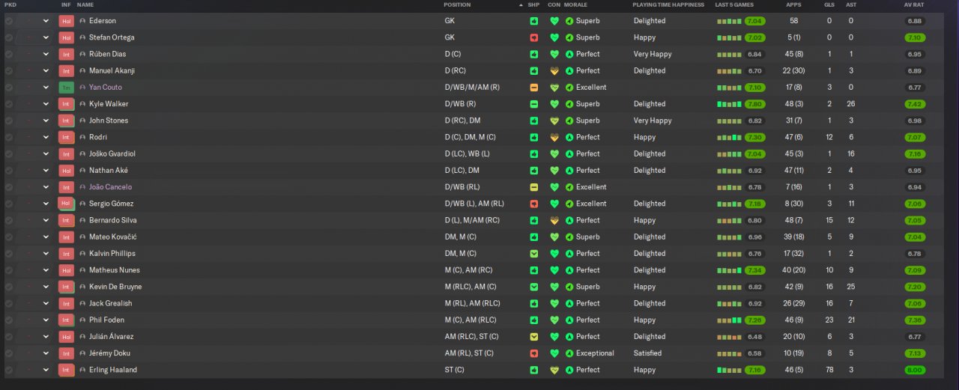The image size is (959, 390).
Task: Click the thumbs-up shape icon in Ederson's row
Action: click(x=533, y=21)
